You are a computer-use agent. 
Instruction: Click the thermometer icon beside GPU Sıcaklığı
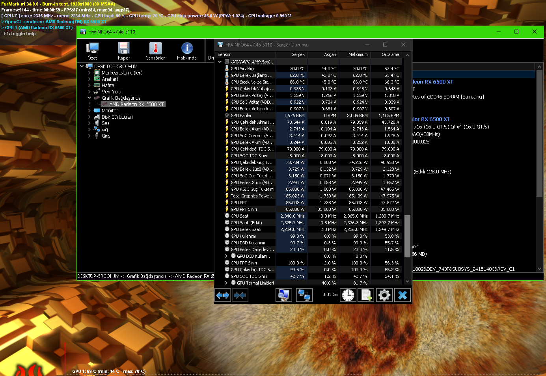coord(227,69)
